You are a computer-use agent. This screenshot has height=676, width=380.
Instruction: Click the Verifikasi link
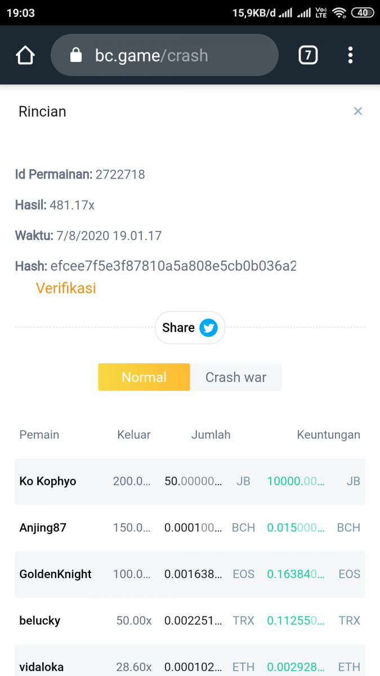pyautogui.click(x=66, y=288)
